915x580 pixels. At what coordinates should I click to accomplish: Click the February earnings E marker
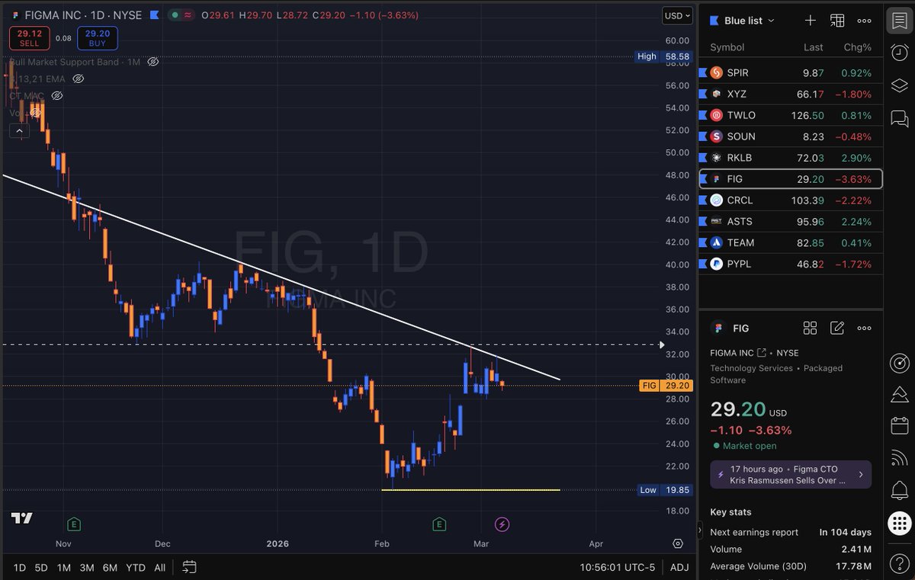point(439,524)
